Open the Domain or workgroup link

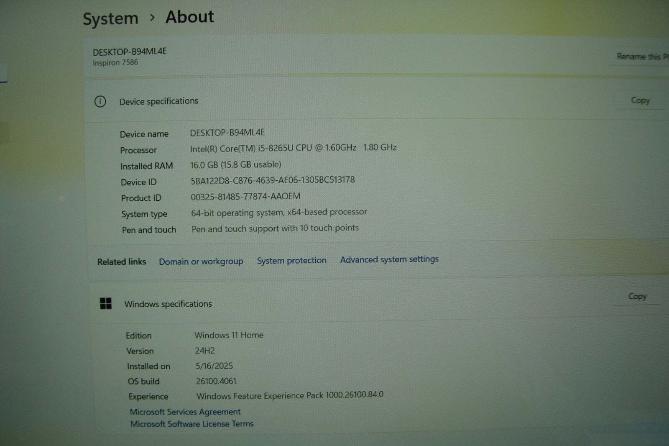(201, 261)
